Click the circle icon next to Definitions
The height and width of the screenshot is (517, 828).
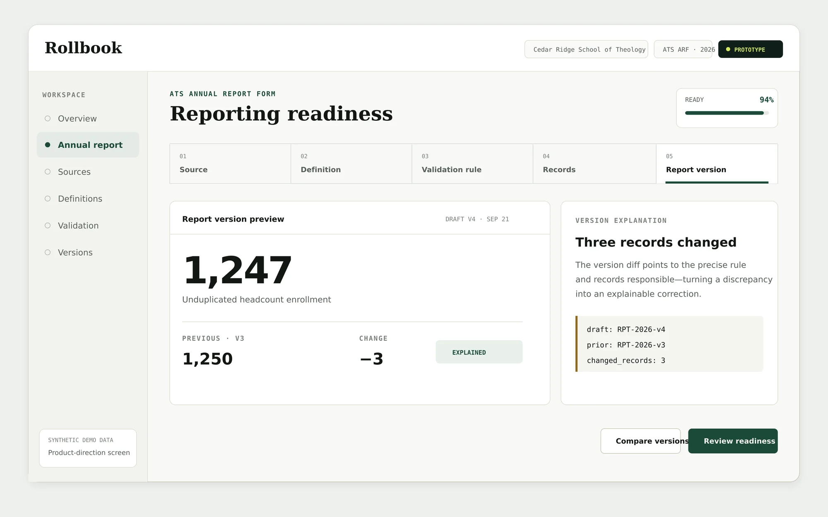click(48, 199)
